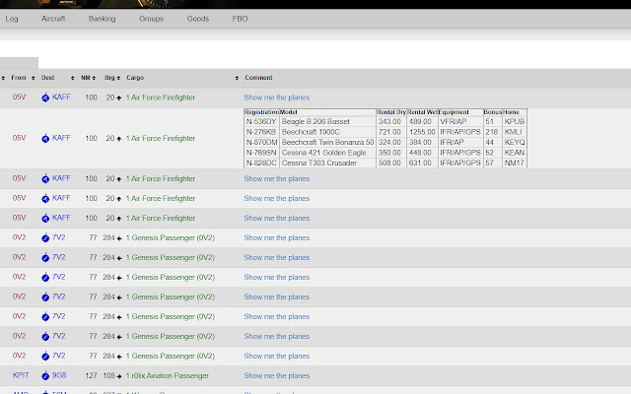Click the 1 r0lix Aviation Passenger cargo
Viewport: 631px width, 394px height.
pos(167,375)
